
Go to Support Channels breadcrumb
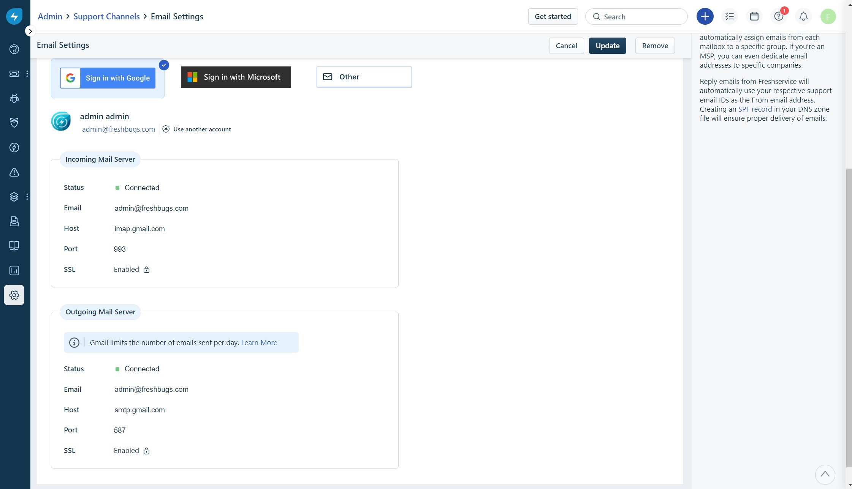click(x=106, y=16)
